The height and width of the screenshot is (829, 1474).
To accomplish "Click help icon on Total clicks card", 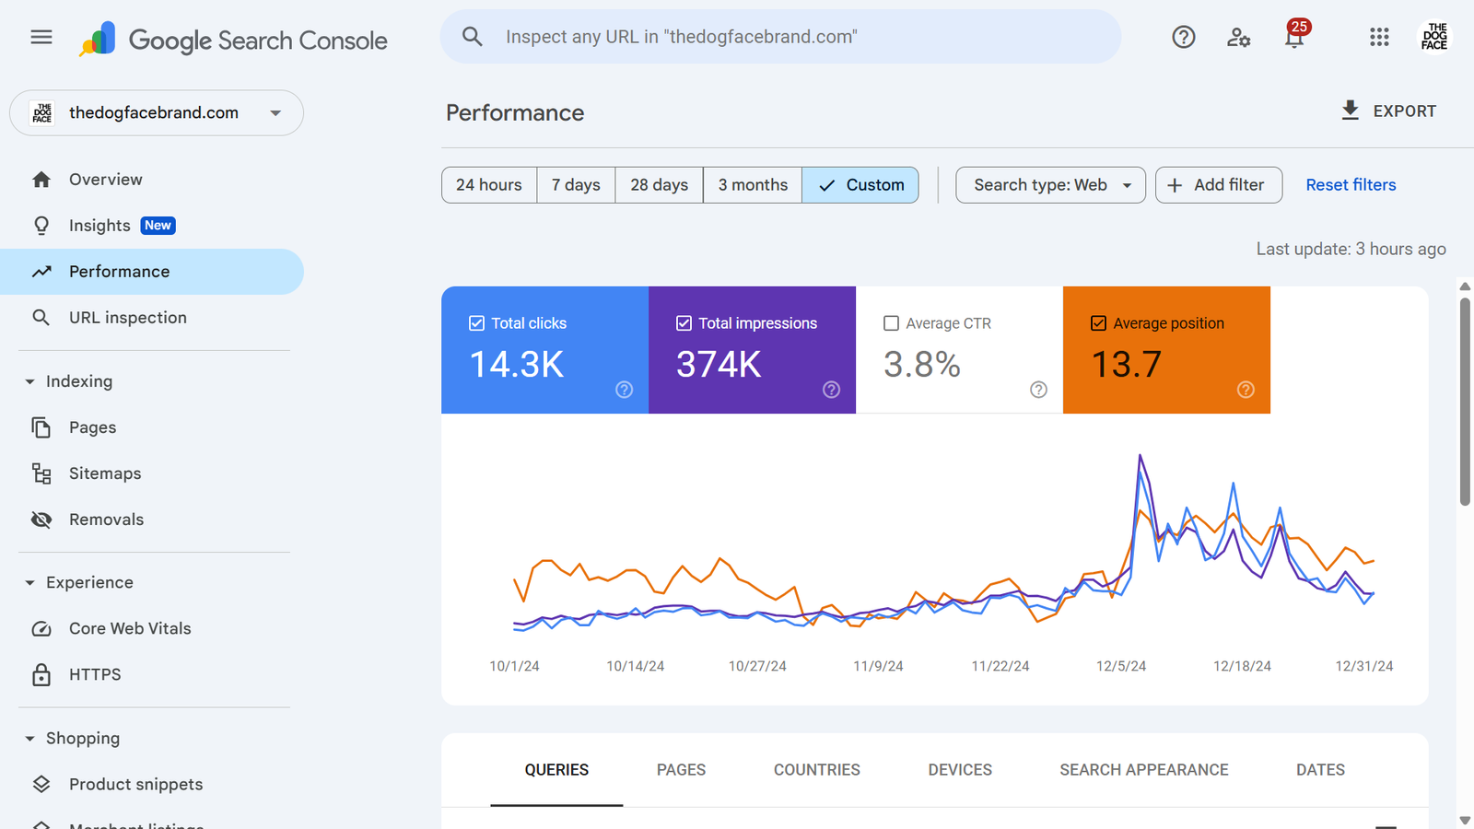I will [624, 390].
